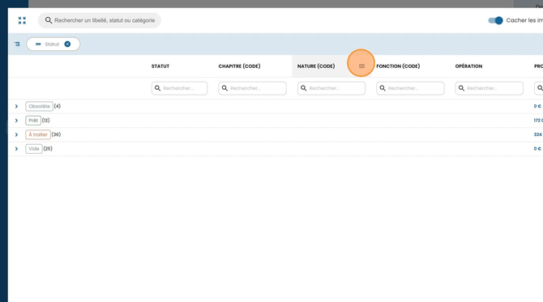
Task: Expand the À traiter group row
Action: pos(16,134)
